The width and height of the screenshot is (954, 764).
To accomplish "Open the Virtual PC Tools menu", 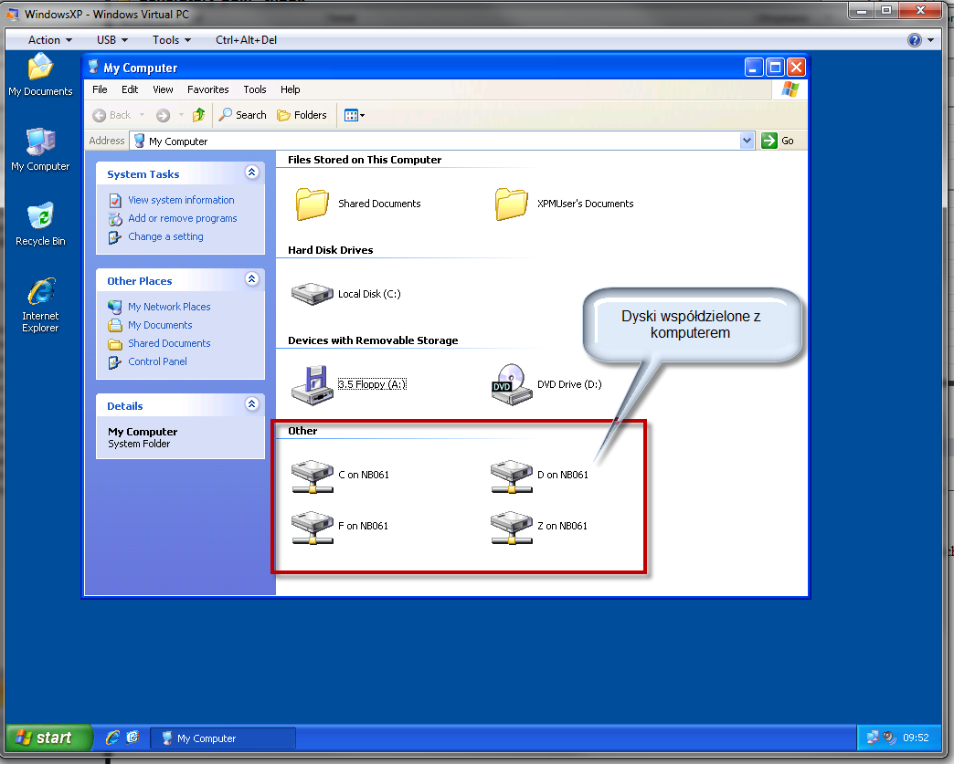I will coord(172,40).
